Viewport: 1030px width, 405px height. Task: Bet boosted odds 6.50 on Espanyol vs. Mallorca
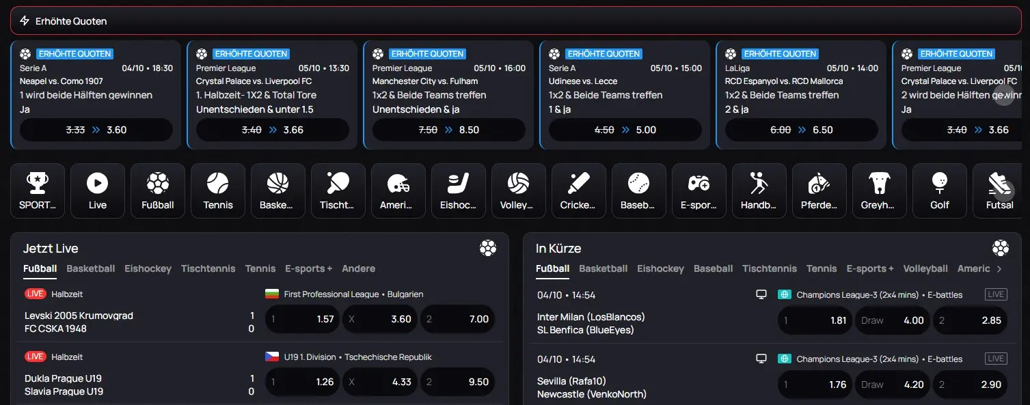tap(802, 130)
